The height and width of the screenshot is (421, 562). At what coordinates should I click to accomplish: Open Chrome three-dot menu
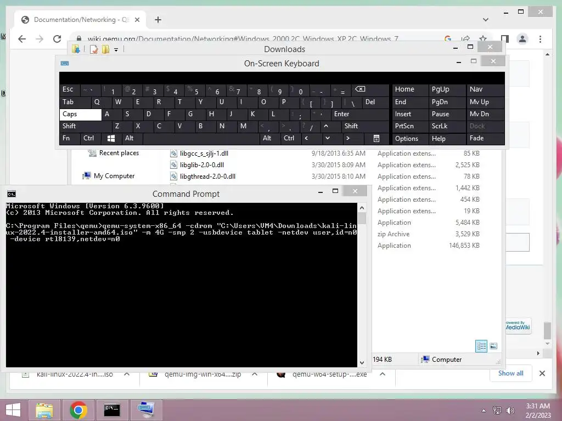[x=540, y=39]
